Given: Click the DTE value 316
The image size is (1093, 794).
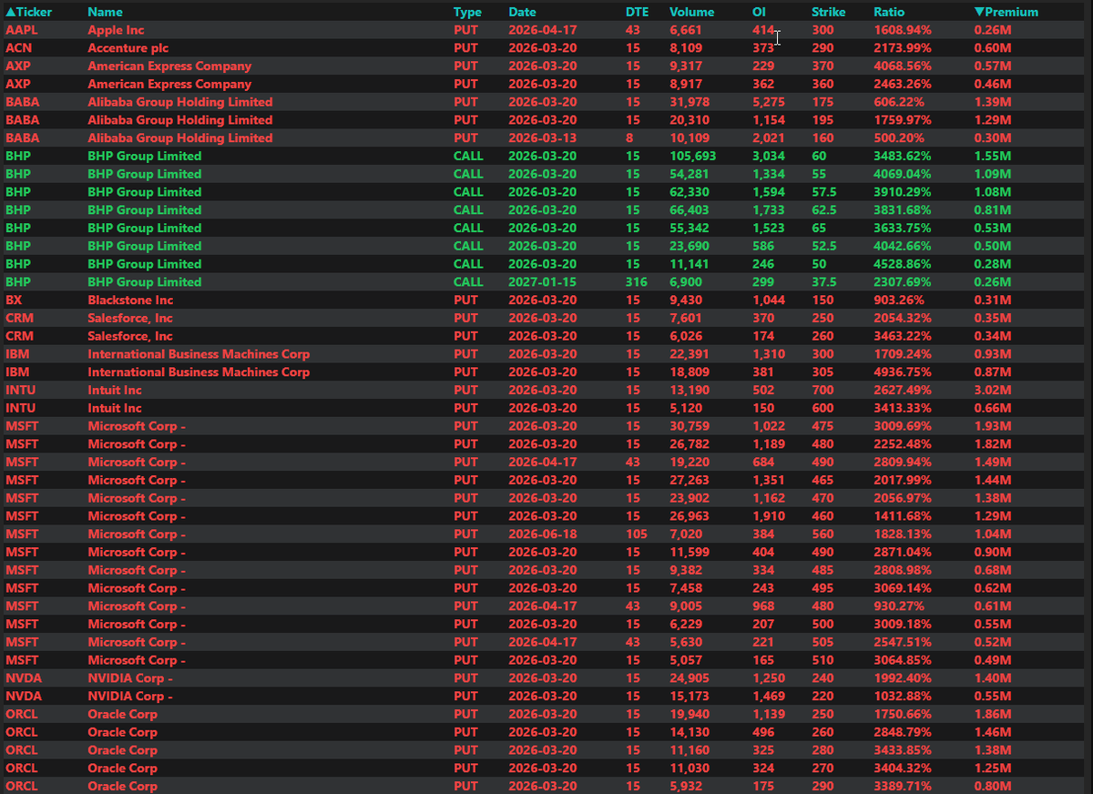Looking at the screenshot, I should [x=637, y=282].
